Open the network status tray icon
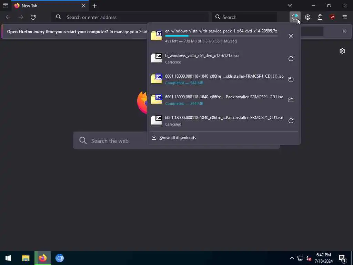353x265 pixels. pos(300,258)
